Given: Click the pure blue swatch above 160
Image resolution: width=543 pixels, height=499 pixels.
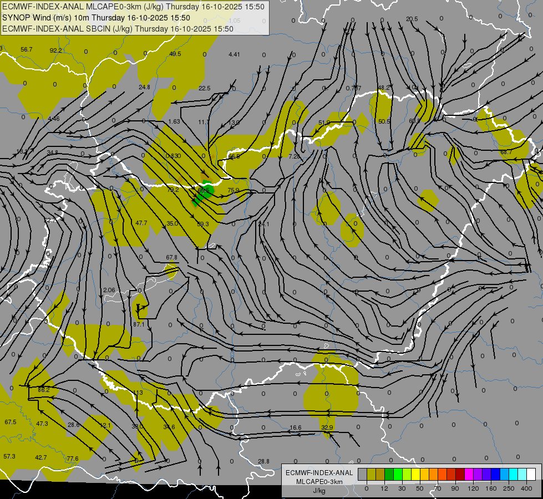Looking at the screenshot, I should click(x=496, y=474).
